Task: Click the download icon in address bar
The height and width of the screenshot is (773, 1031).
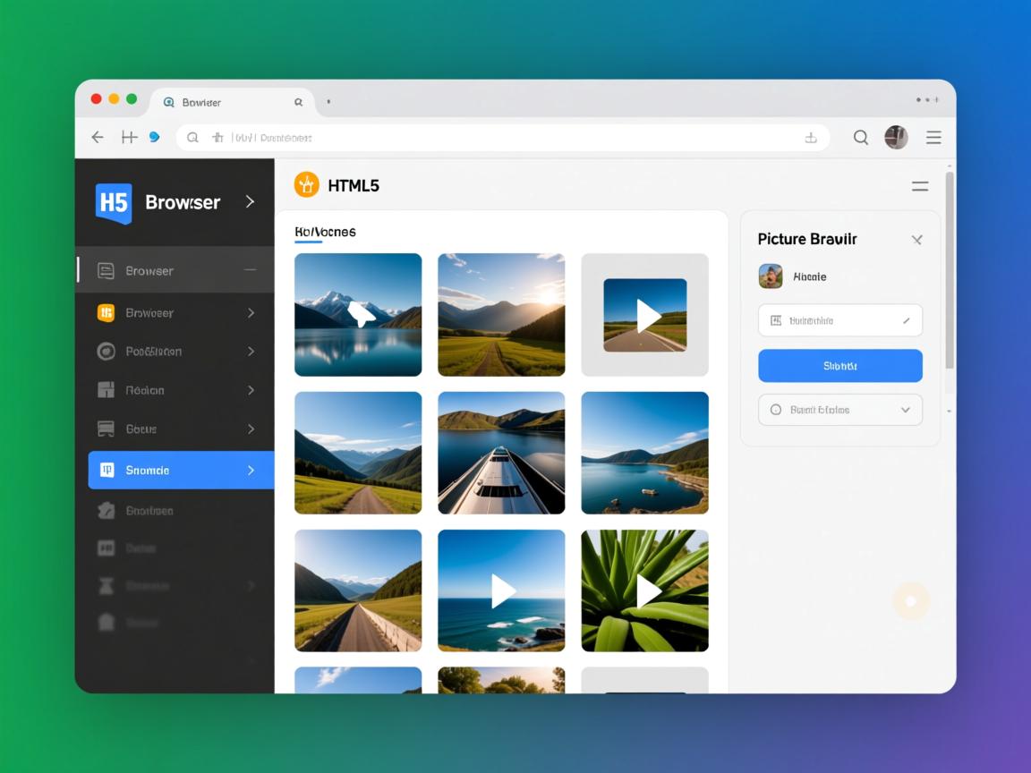Action: pos(811,137)
